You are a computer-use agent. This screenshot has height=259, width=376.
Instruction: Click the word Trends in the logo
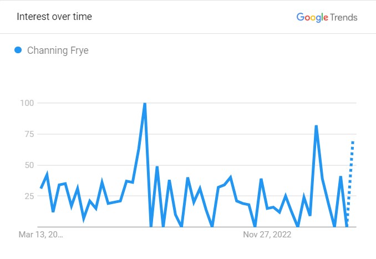point(344,17)
